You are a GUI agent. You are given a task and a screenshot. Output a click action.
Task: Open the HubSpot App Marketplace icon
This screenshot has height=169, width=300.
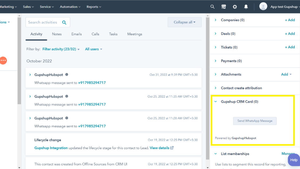[224, 6]
